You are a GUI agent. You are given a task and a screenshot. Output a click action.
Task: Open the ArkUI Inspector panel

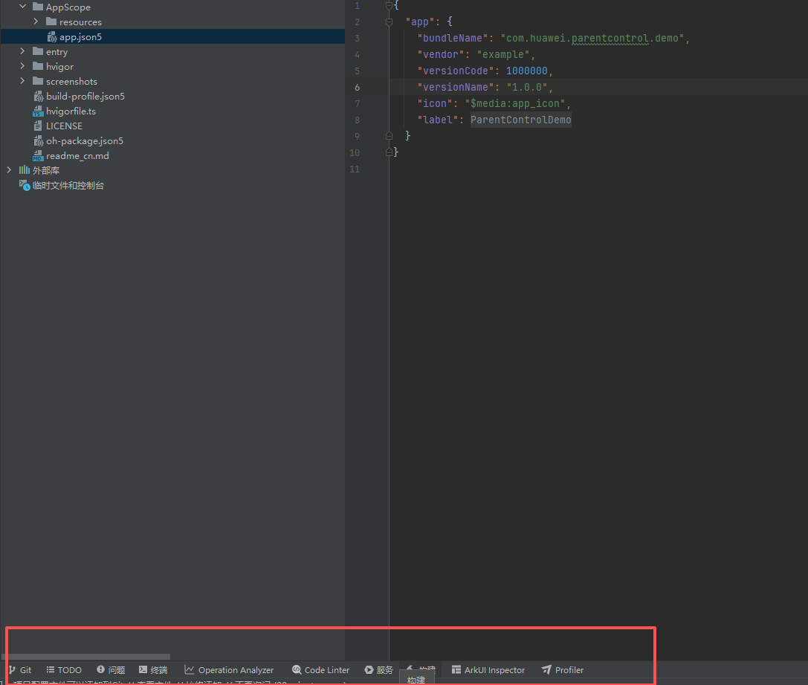pos(488,670)
